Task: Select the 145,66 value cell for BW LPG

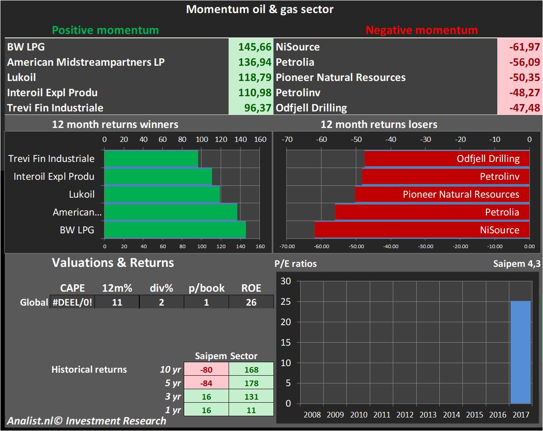Action: [251, 47]
